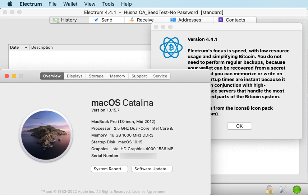Click OK in the Electrum about dialog
The height and width of the screenshot is (195, 308).
239,126
